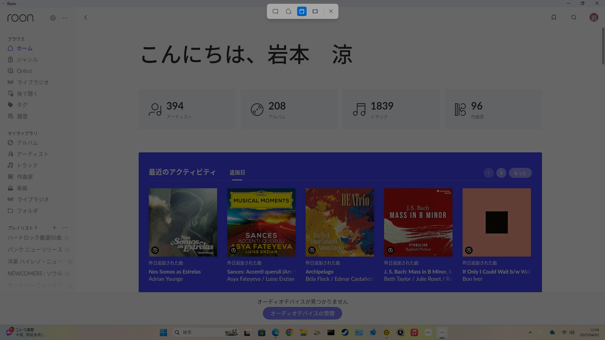This screenshot has height=340, width=605.
Task: Open Mass in B Minor album cover
Action: [x=418, y=222]
